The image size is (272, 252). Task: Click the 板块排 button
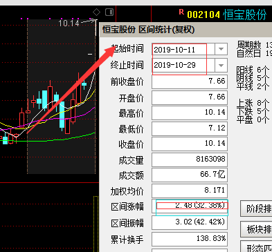coord(256,229)
